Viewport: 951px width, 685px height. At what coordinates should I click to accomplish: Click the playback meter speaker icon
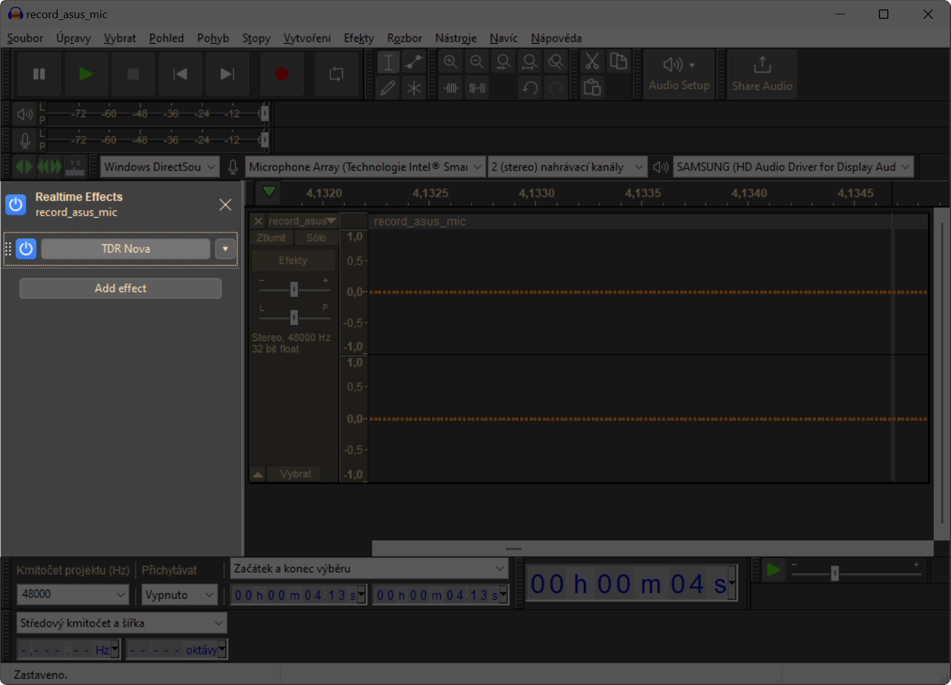[24, 114]
